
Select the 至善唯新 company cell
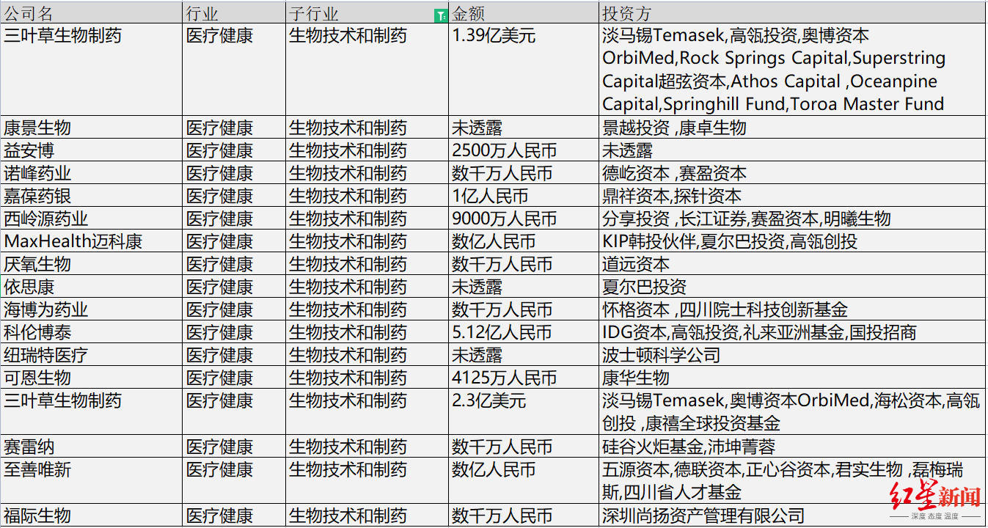point(91,480)
